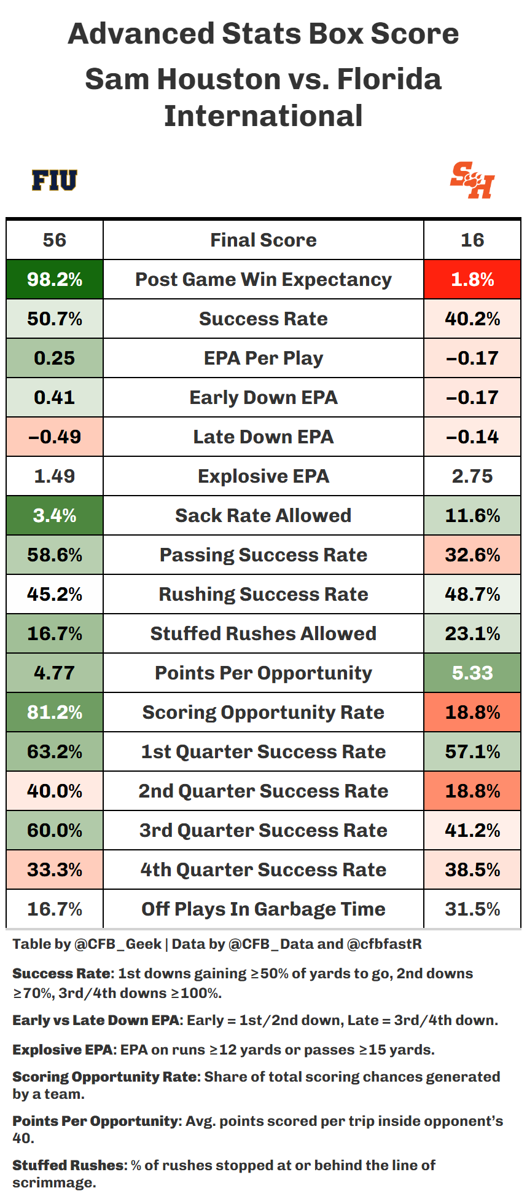Select Sam Houston's final score of 16
Image resolution: width=527 pixels, height=1204 pixels.
pos(472,240)
